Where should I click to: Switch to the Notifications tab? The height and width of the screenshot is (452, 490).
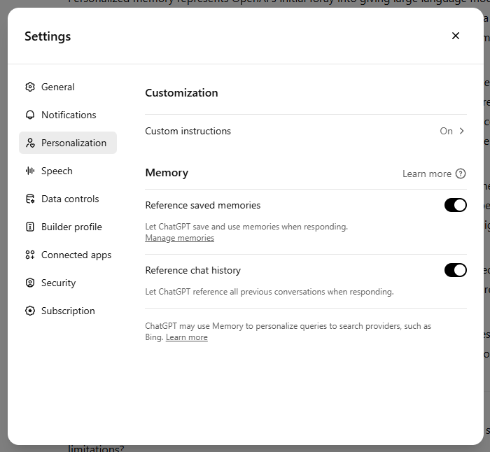[69, 115]
